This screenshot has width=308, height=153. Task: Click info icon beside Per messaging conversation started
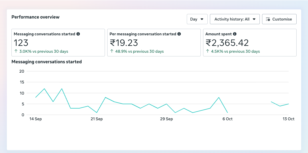(x=179, y=34)
